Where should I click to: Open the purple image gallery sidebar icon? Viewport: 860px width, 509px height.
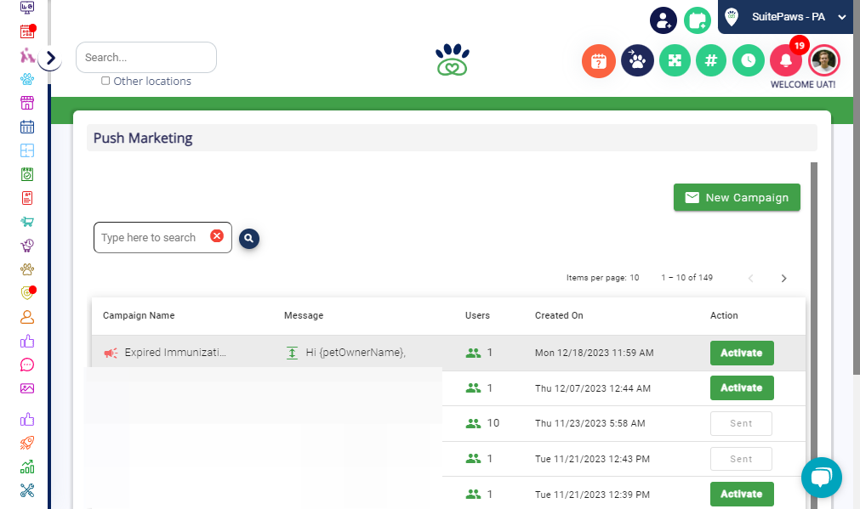27,388
